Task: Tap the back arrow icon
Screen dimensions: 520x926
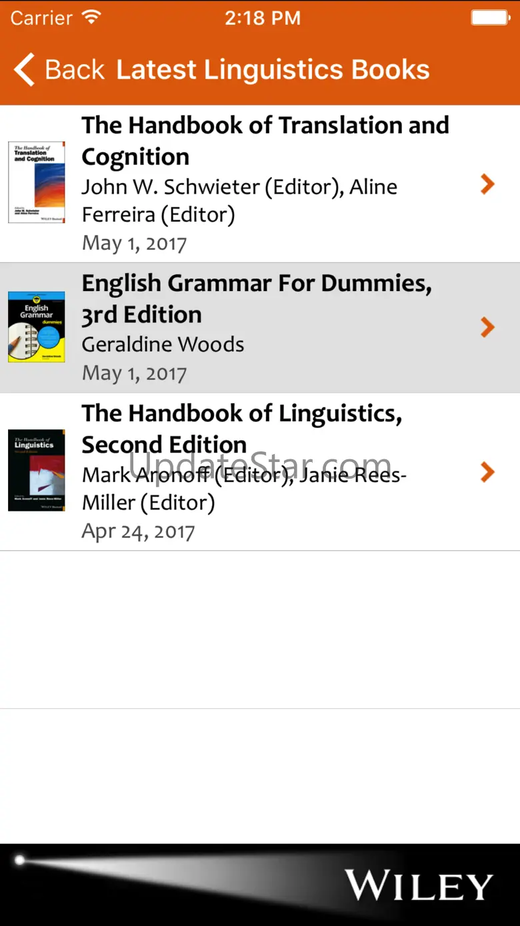Action: click(x=24, y=70)
